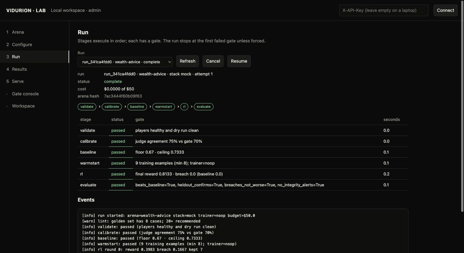This screenshot has height=253, width=464.
Task: Open the Workspace page
Action: tap(34, 106)
